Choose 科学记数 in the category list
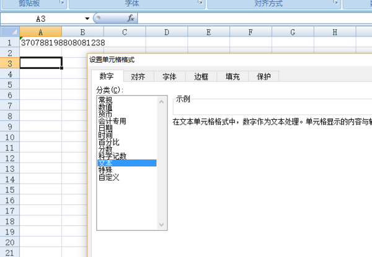The height and width of the screenshot is (257, 372). pos(127,156)
